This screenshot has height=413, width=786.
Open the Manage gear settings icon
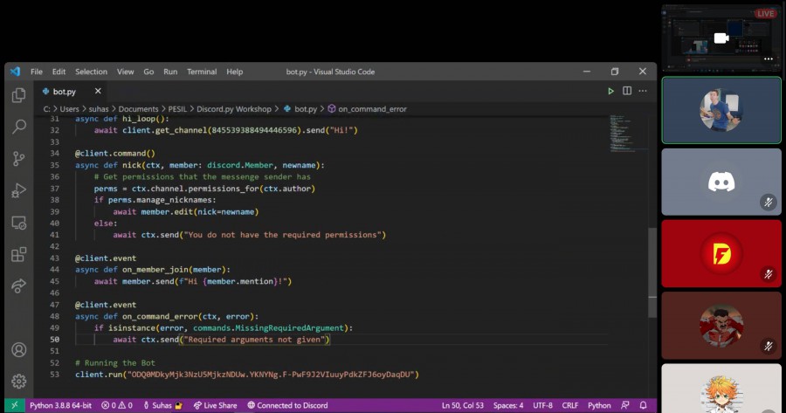coord(18,382)
